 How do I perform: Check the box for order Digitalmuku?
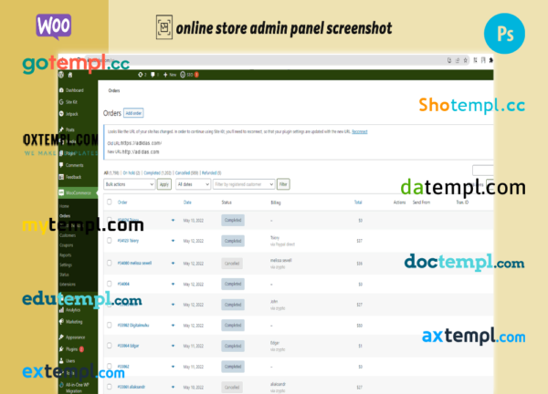(x=110, y=325)
